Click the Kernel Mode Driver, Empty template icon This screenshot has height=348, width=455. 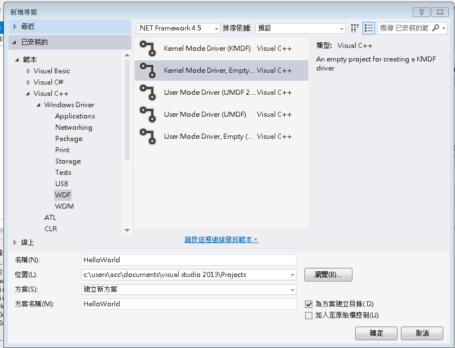pos(148,71)
